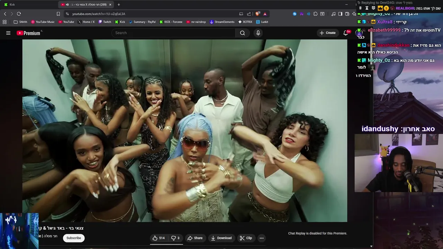This screenshot has width=443, height=249.
Task: Open Lurkit bookmark
Action: [262, 22]
